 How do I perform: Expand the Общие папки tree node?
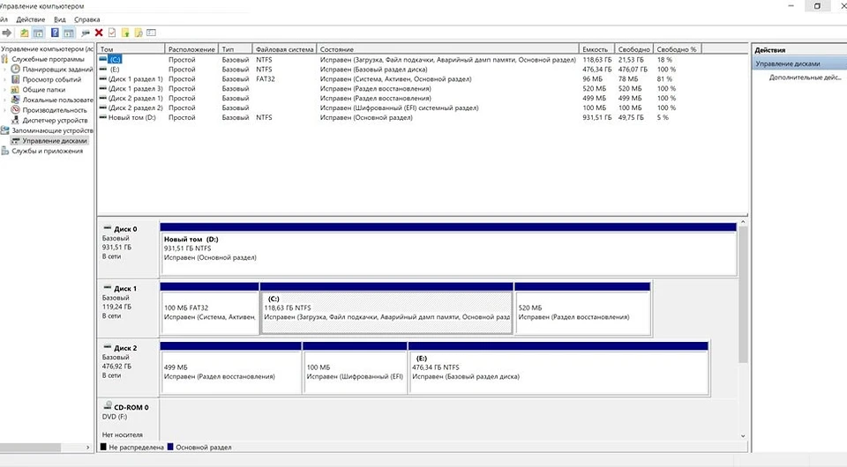(5, 90)
